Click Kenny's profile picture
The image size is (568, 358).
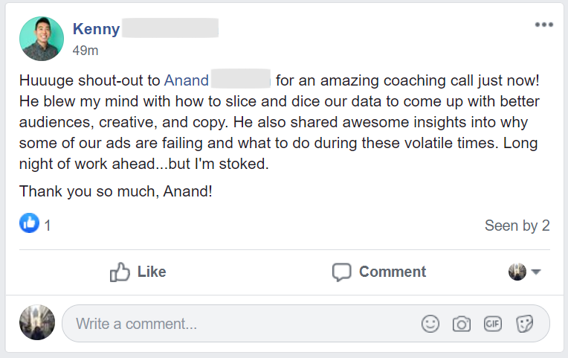(x=42, y=39)
